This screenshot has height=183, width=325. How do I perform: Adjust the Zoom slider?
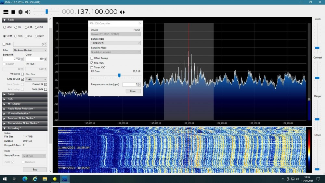tap(317, 48)
